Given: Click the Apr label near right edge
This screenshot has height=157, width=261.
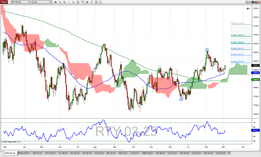Looking at the screenshot, I should click(243, 147).
